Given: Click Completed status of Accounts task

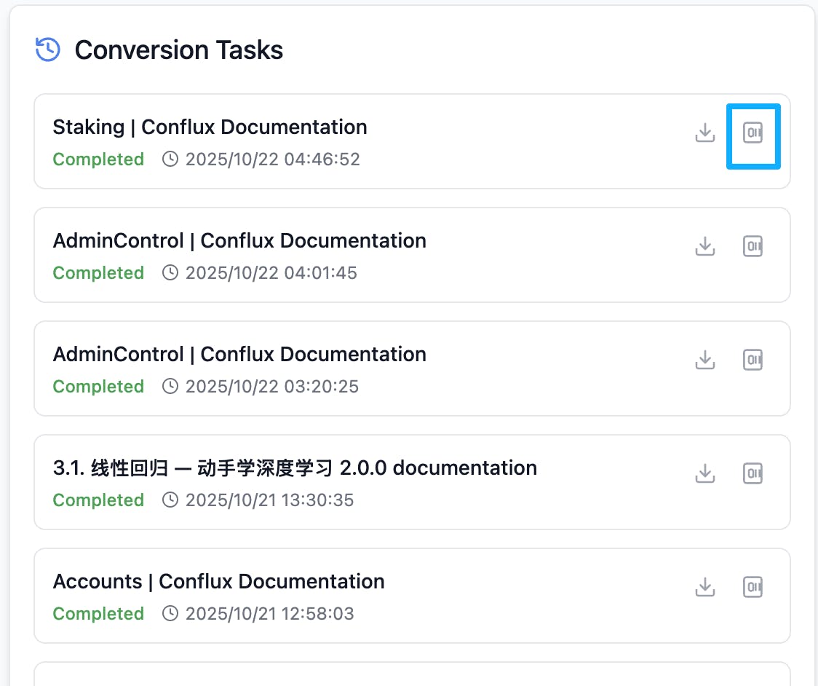Looking at the screenshot, I should (x=98, y=614).
